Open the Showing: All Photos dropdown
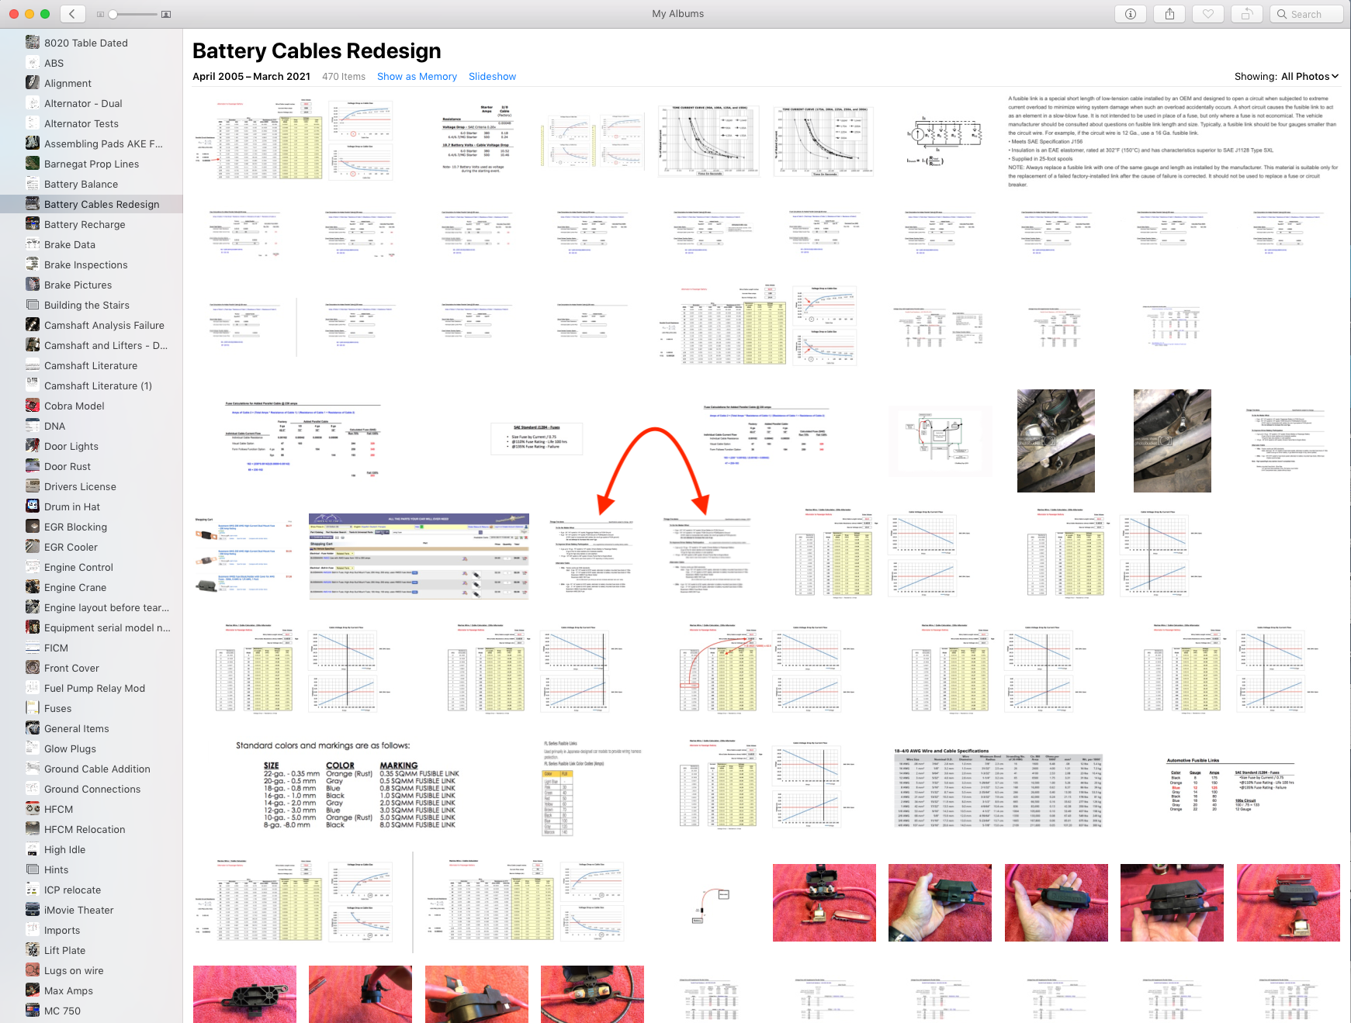The height and width of the screenshot is (1023, 1351). tap(1286, 76)
